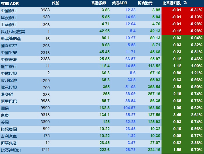Select the 京東 stock name
Viewport: 204px width, 154px height.
point(5,115)
